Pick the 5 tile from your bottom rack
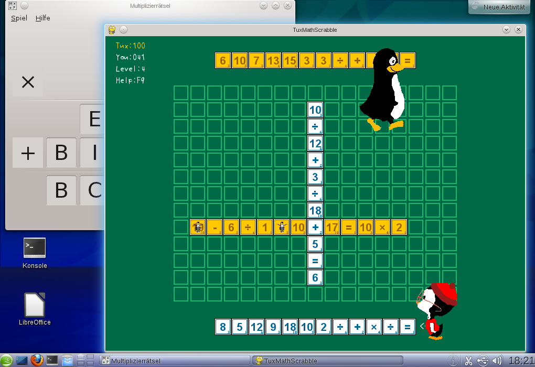This screenshot has height=367, width=535. [240, 327]
